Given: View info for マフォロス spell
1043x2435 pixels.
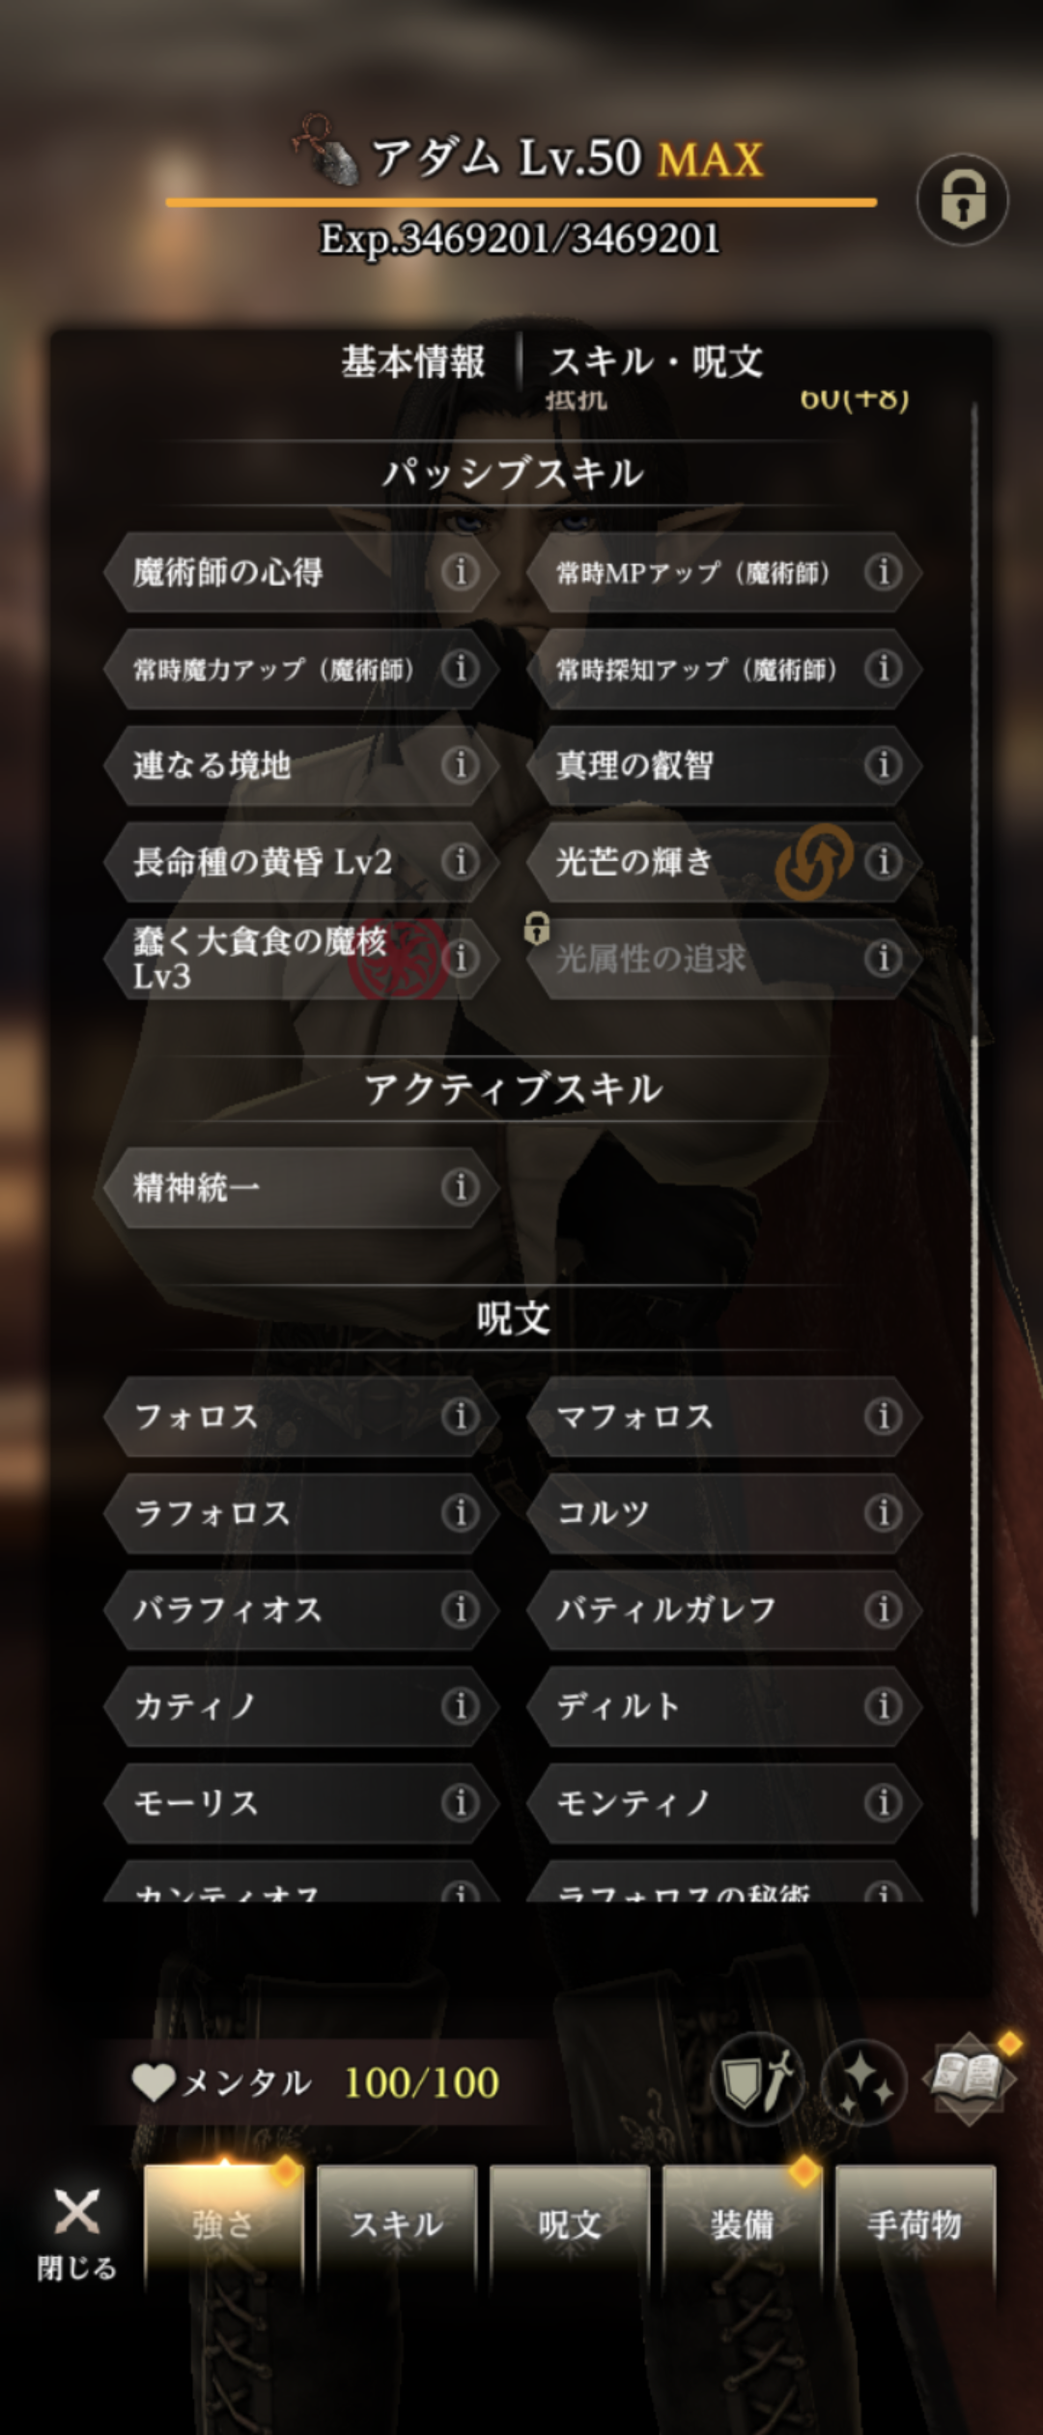Looking at the screenshot, I should (x=884, y=1416).
